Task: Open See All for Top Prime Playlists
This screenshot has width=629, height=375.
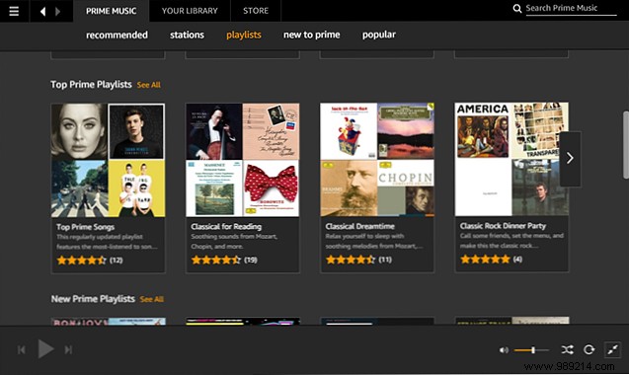Action: [148, 85]
